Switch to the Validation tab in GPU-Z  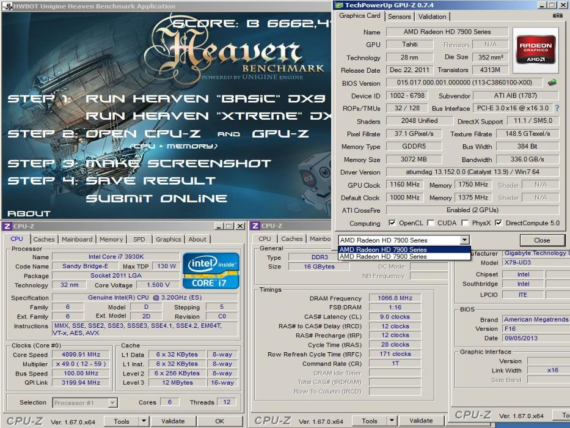[x=432, y=17]
